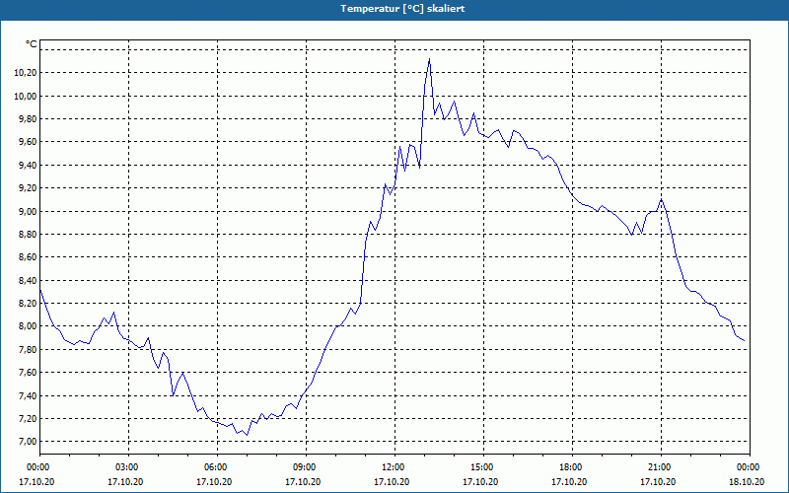Click the 17.10.20 date under 06:00

coord(214,481)
